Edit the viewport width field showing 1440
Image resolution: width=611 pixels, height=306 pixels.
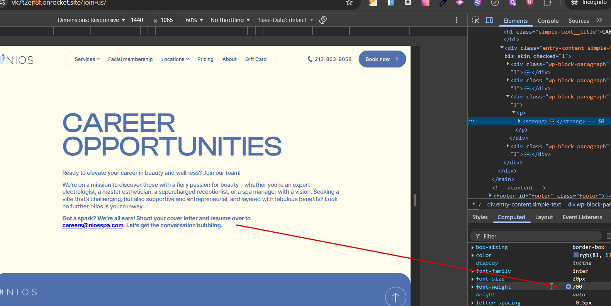pos(137,20)
